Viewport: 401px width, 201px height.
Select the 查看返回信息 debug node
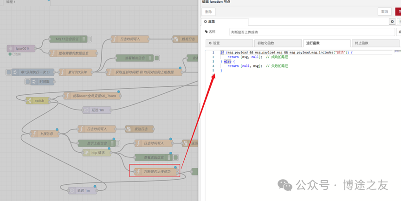click(154, 157)
